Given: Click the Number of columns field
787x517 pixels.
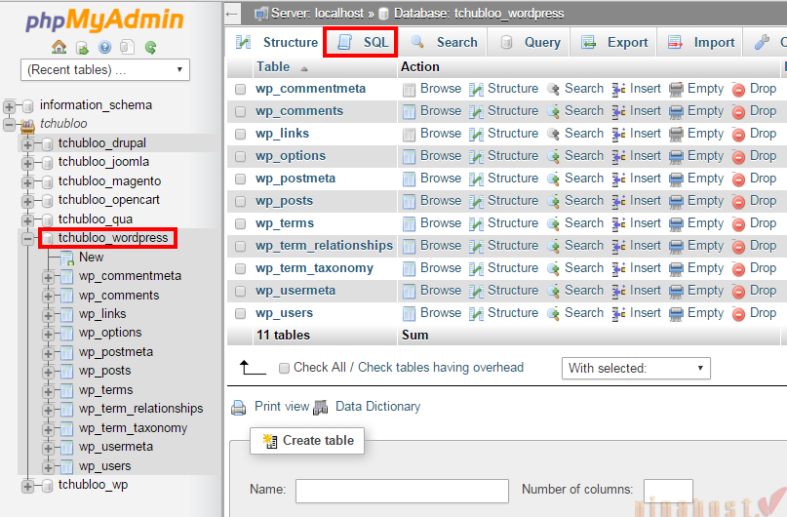Looking at the screenshot, I should point(668,491).
